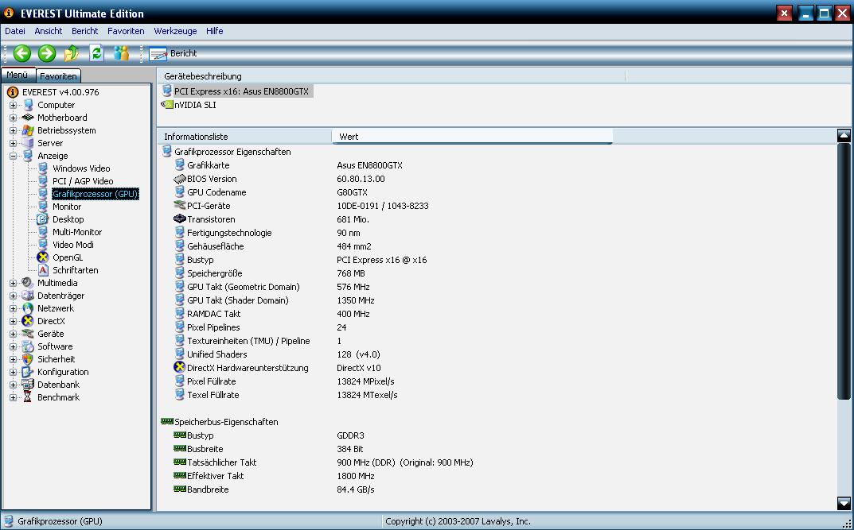Screen dimensions: 854x530
Task: Click the Up folder arrow toolbar icon
Action: click(x=72, y=53)
